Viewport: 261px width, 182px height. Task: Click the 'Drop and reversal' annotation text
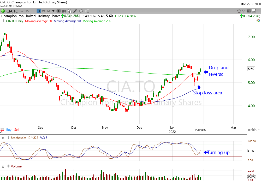point(218,71)
